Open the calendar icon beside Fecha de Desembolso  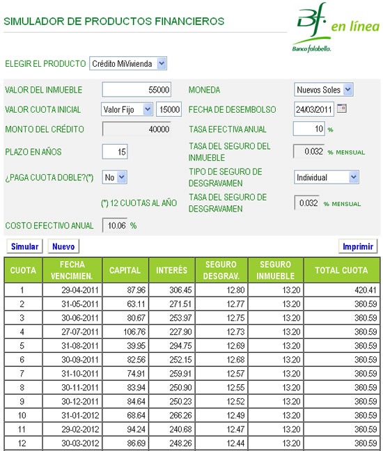pyautogui.click(x=341, y=109)
